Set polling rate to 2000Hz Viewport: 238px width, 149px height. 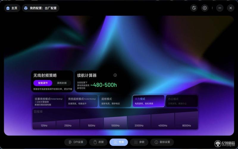139,122
